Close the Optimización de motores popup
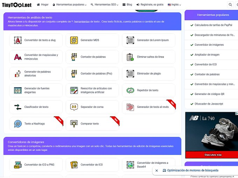Screen dimensions: 238x178 (x=157, y=171)
